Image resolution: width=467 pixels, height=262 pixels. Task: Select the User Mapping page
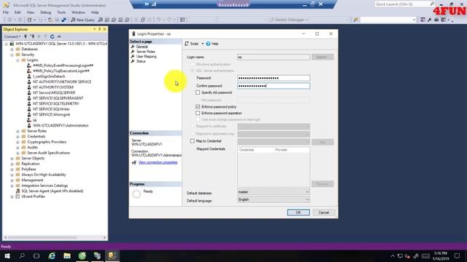pos(146,56)
